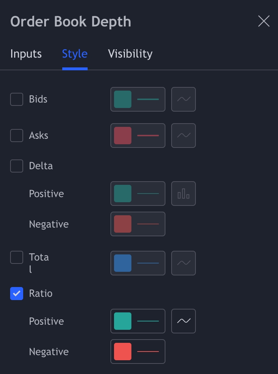Open Bids green color swatch
Screen dimensions: 278x374
[x=123, y=99]
